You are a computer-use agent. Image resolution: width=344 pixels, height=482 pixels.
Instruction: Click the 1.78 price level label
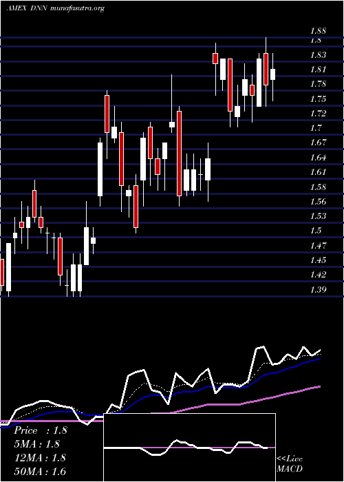tap(318, 84)
